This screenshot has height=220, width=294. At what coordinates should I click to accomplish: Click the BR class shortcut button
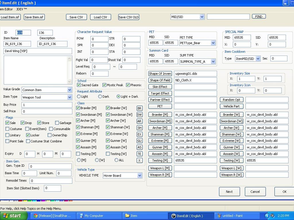[x=139, y=108]
